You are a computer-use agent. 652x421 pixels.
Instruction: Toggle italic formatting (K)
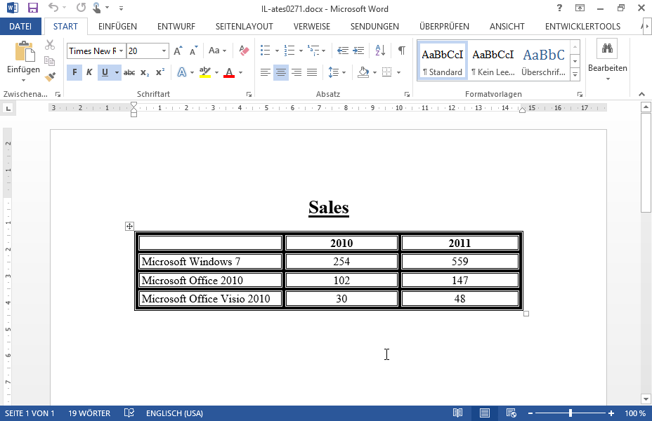[89, 73]
